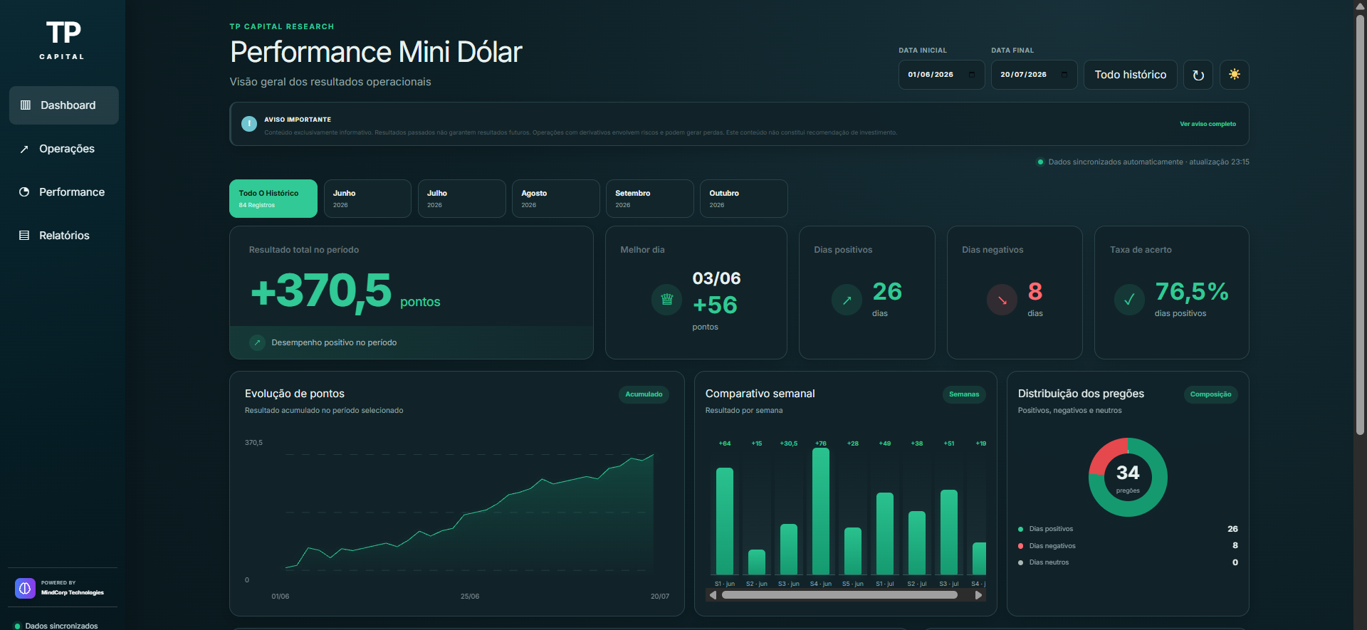The height and width of the screenshot is (630, 1367).
Task: Click the red down-arrow icon in Dias negativos
Action: click(x=1002, y=300)
